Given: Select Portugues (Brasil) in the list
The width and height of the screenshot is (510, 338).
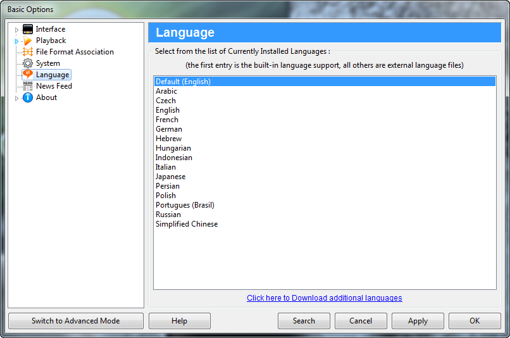Looking at the screenshot, I should pos(325,205).
